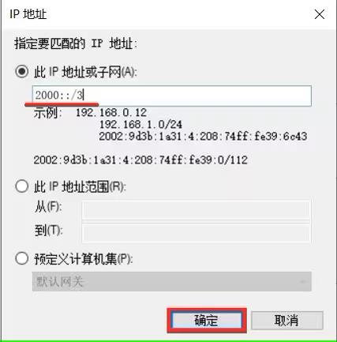Dismiss the dialog using 取消
This screenshot has height=342, width=337.
[x=286, y=321]
